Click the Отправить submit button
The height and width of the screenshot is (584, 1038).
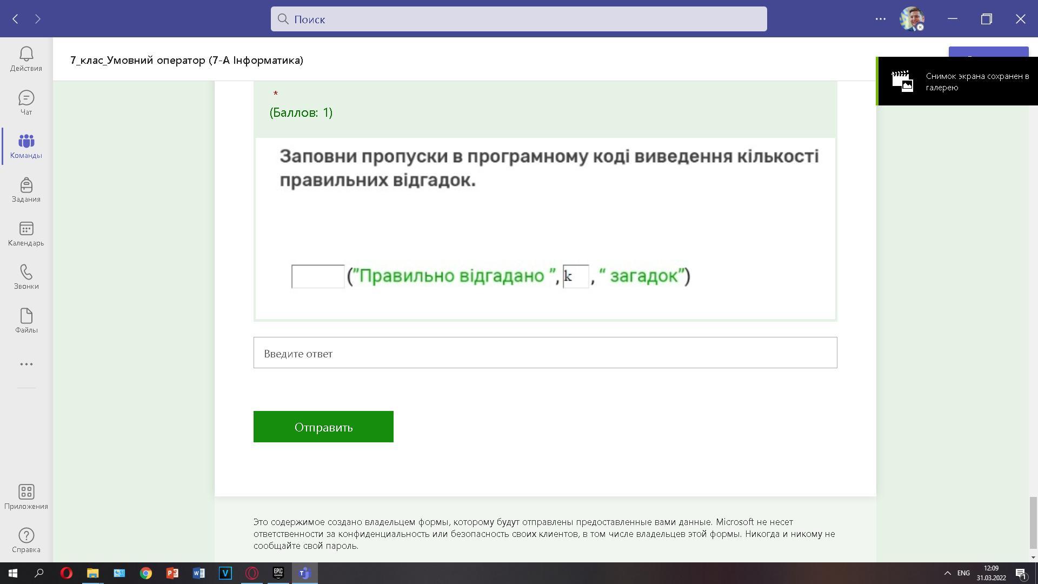(x=323, y=427)
